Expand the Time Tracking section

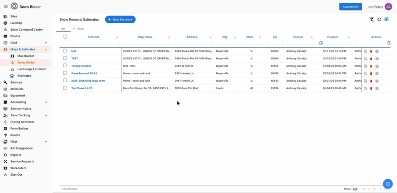pos(46,115)
